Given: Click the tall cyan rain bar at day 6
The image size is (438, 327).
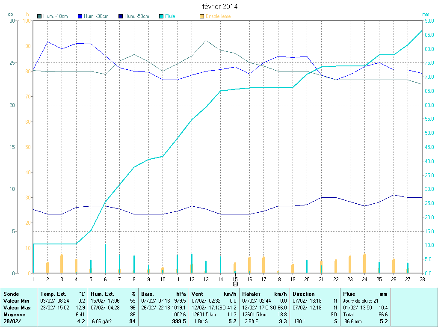Looking at the screenshot, I should (x=105, y=259).
